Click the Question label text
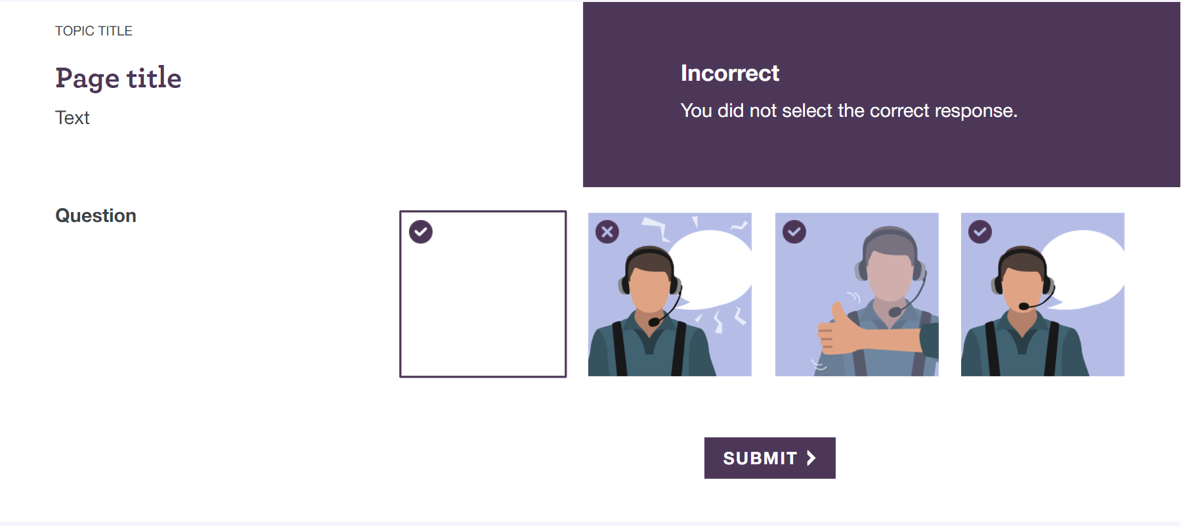Image resolution: width=1181 pixels, height=526 pixels. tap(96, 215)
